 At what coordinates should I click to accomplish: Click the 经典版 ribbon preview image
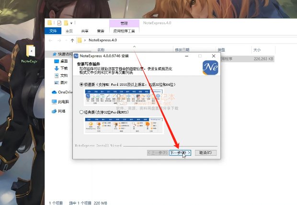(x=124, y=125)
